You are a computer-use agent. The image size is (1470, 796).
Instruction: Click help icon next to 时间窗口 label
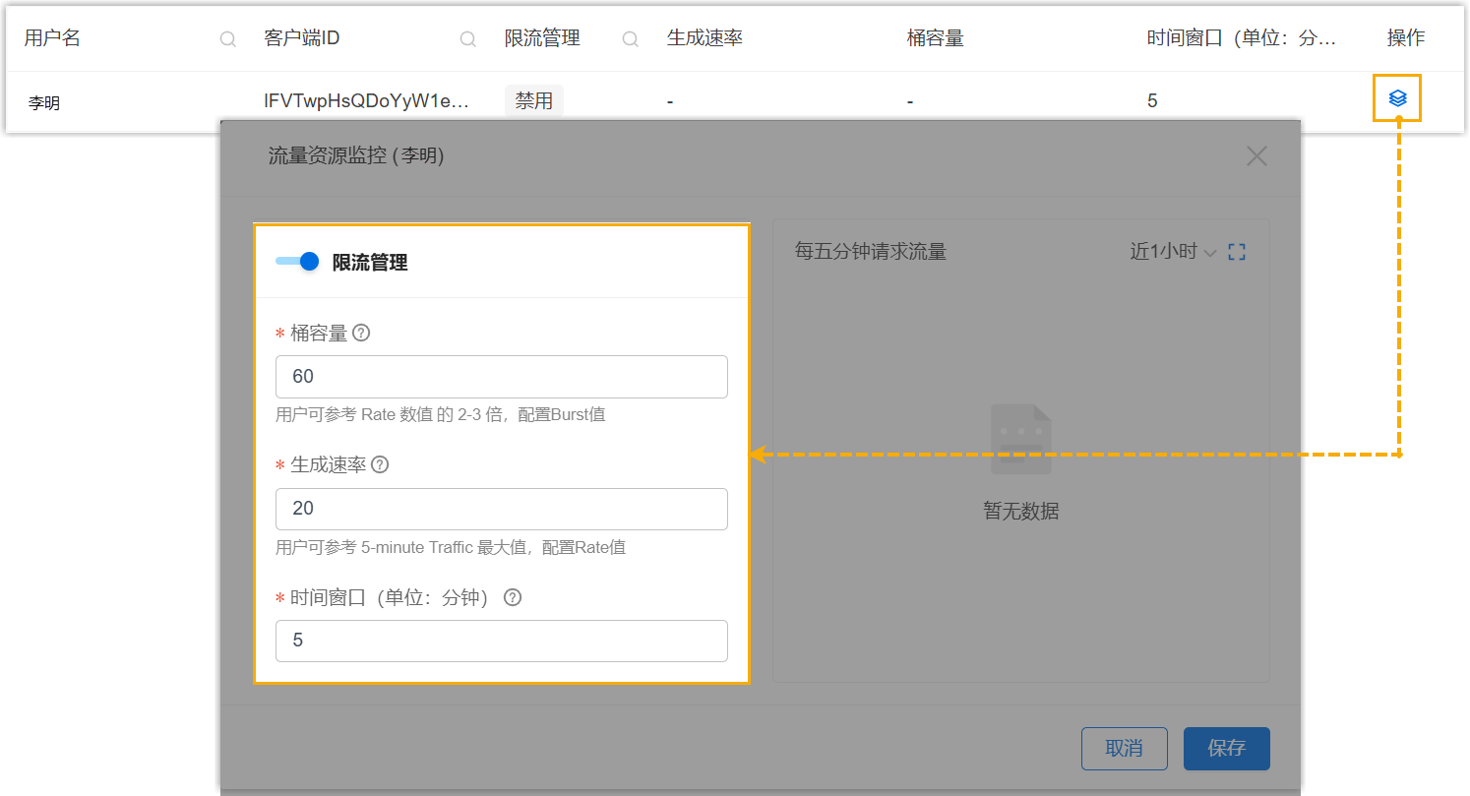pos(512,597)
